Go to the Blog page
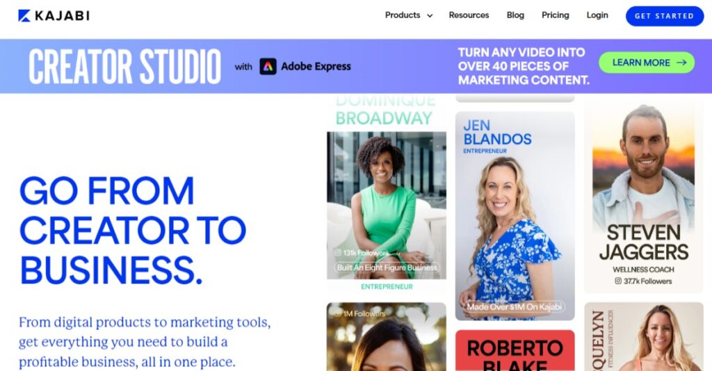 [515, 15]
